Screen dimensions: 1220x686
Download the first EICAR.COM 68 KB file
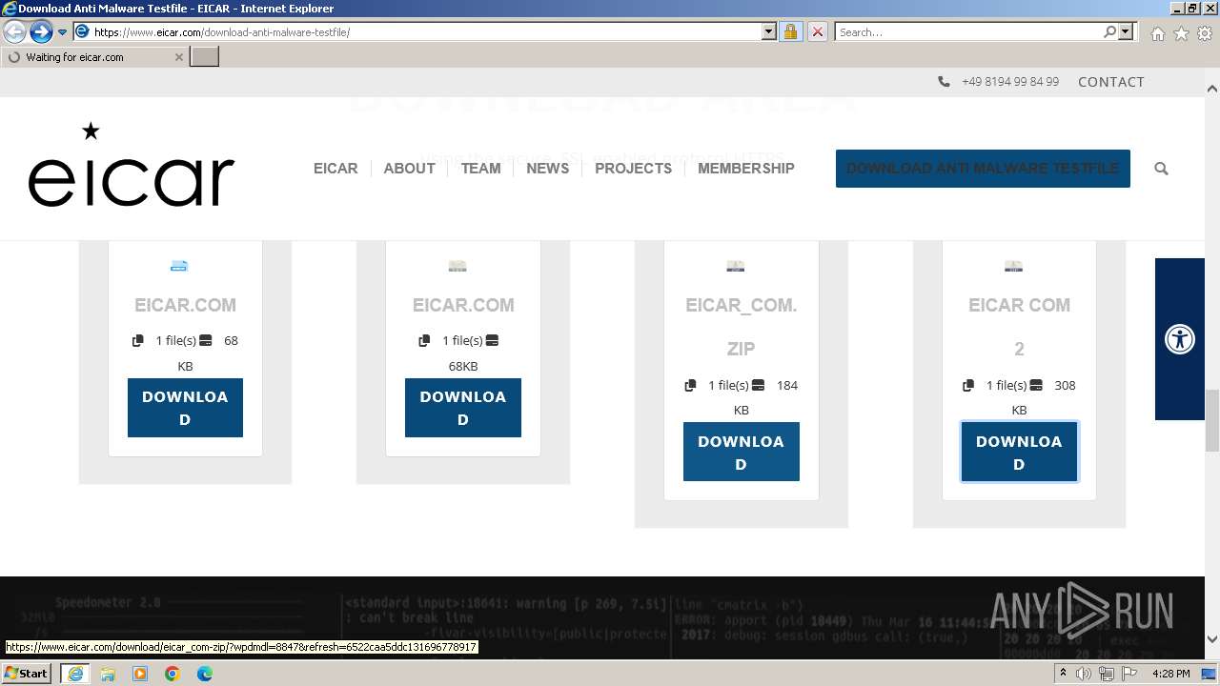click(x=185, y=408)
